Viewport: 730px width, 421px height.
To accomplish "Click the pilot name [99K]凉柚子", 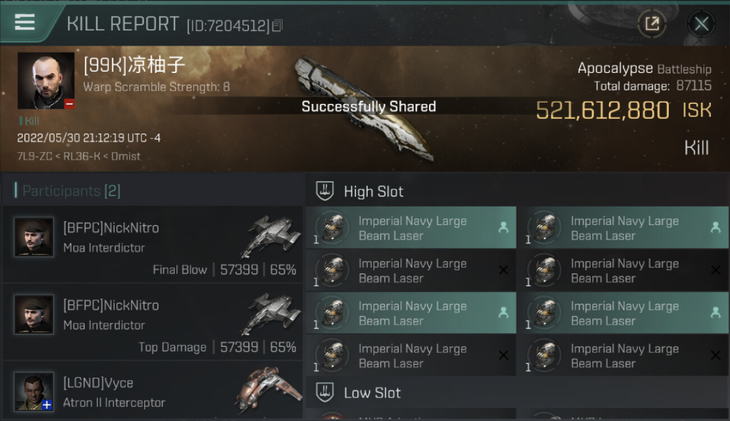I will click(x=134, y=65).
